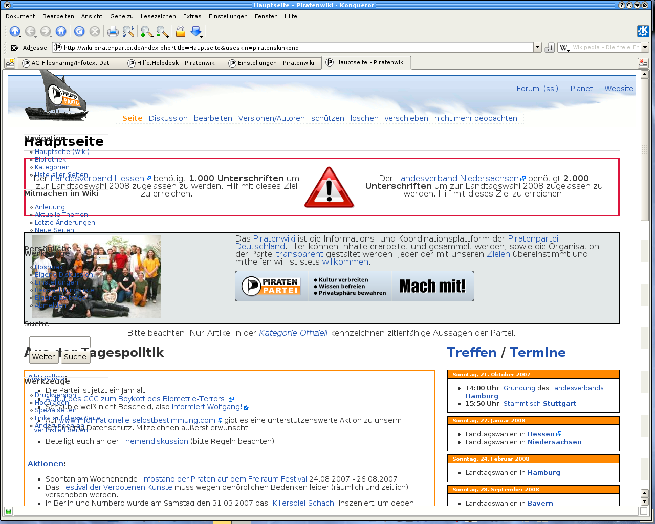Click the Home toolbar icon

pos(61,32)
